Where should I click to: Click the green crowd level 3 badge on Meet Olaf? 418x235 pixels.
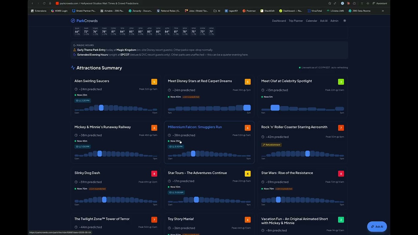(x=341, y=82)
